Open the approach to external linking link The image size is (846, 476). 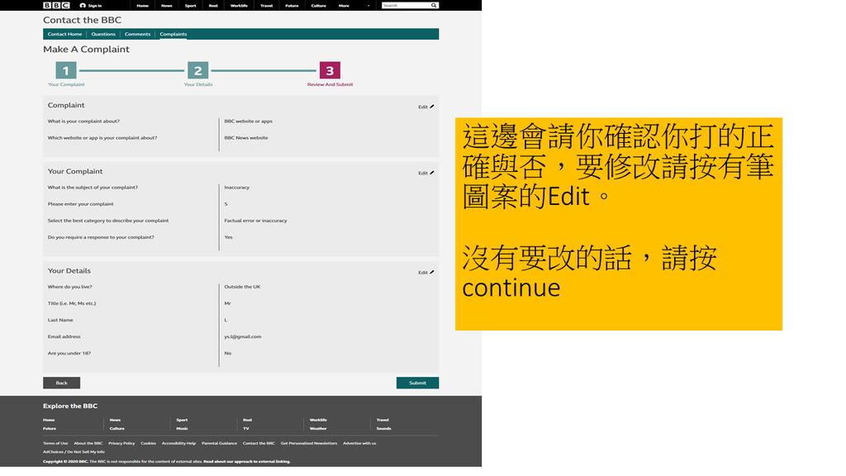(x=246, y=462)
